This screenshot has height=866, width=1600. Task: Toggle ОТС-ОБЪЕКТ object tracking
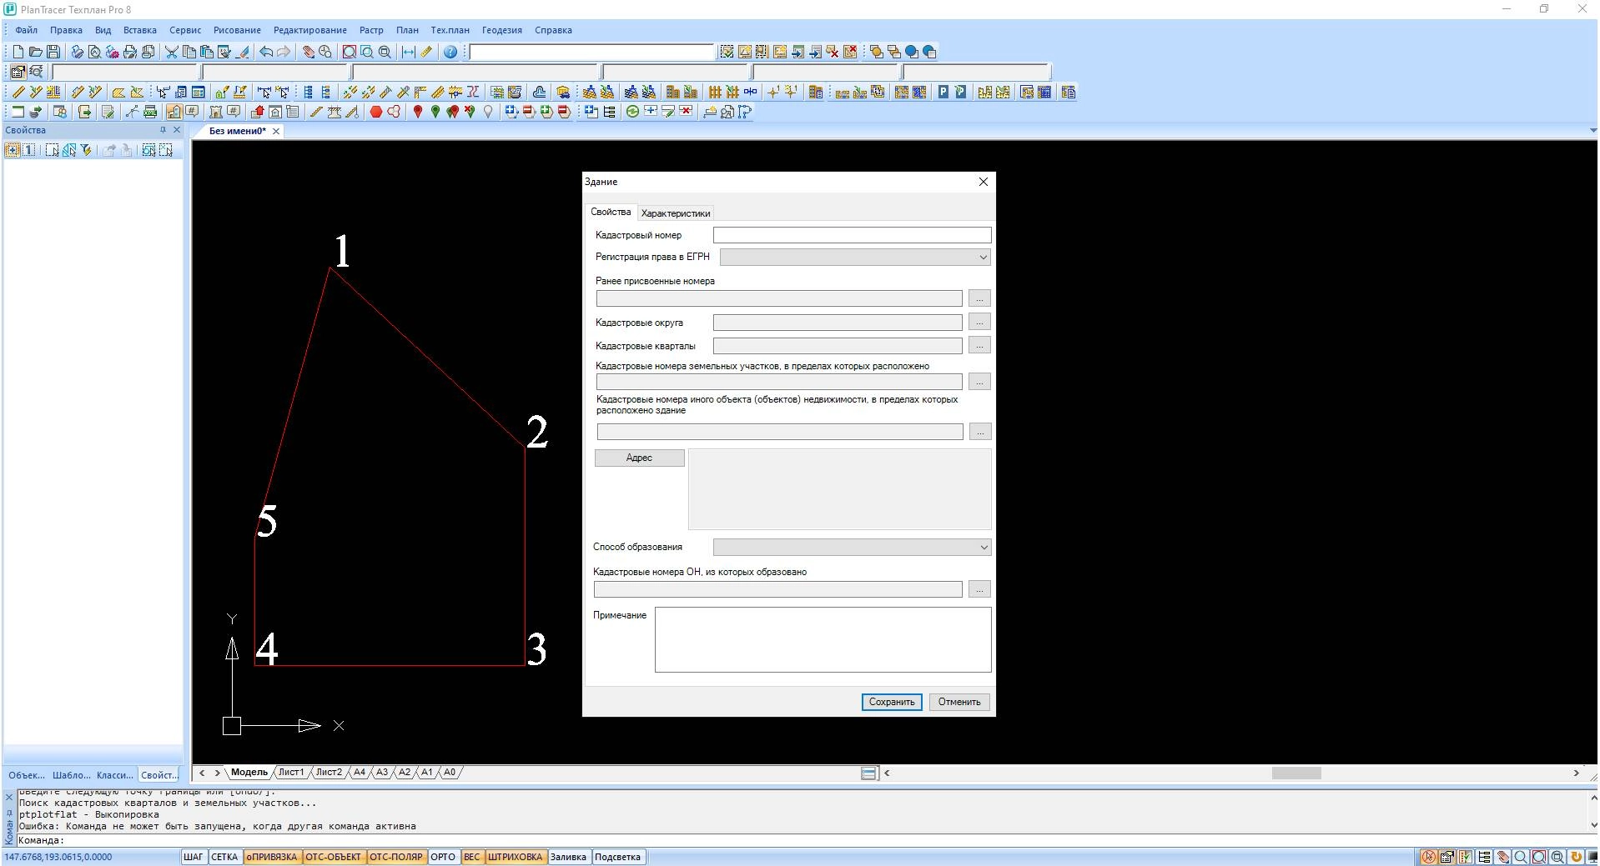tap(334, 857)
